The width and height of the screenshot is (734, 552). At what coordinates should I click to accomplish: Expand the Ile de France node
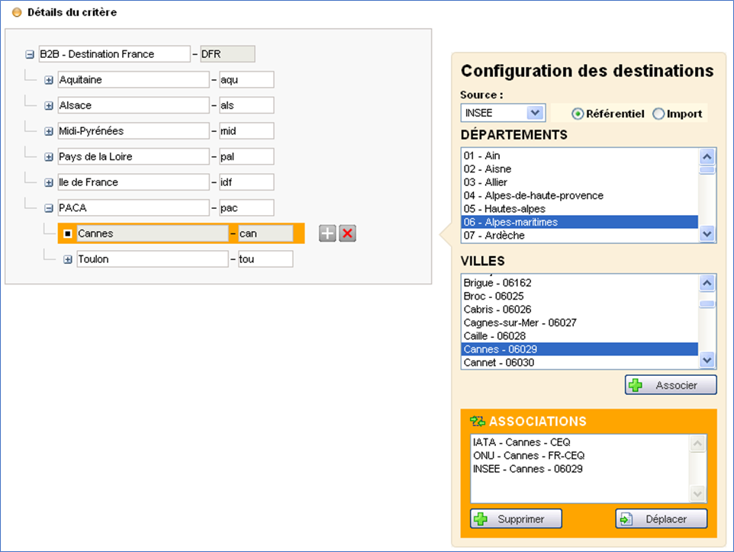tap(49, 183)
